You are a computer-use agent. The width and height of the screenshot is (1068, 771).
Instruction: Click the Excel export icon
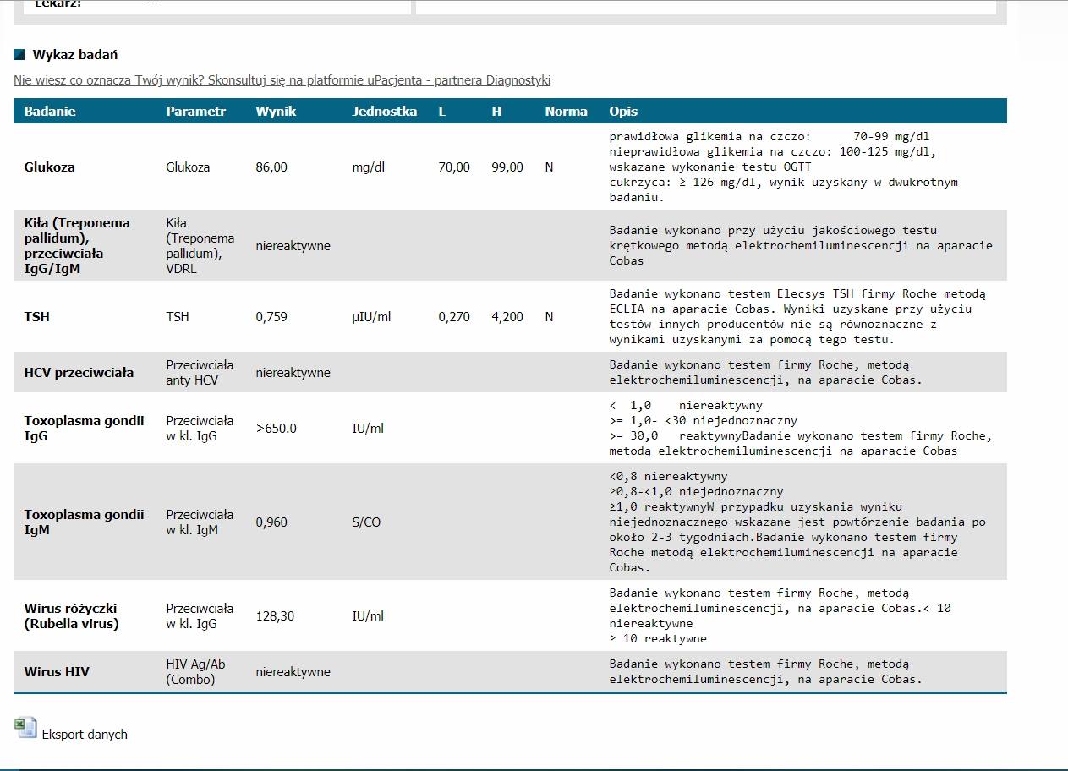[x=25, y=728]
